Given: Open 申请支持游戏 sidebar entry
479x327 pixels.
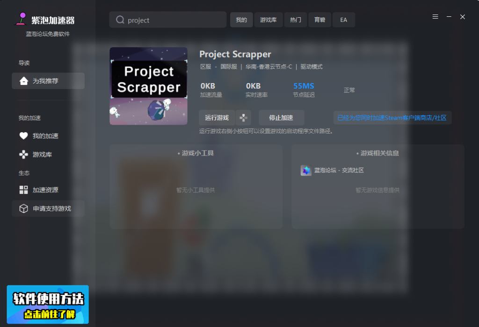Looking at the screenshot, I should tap(48, 209).
